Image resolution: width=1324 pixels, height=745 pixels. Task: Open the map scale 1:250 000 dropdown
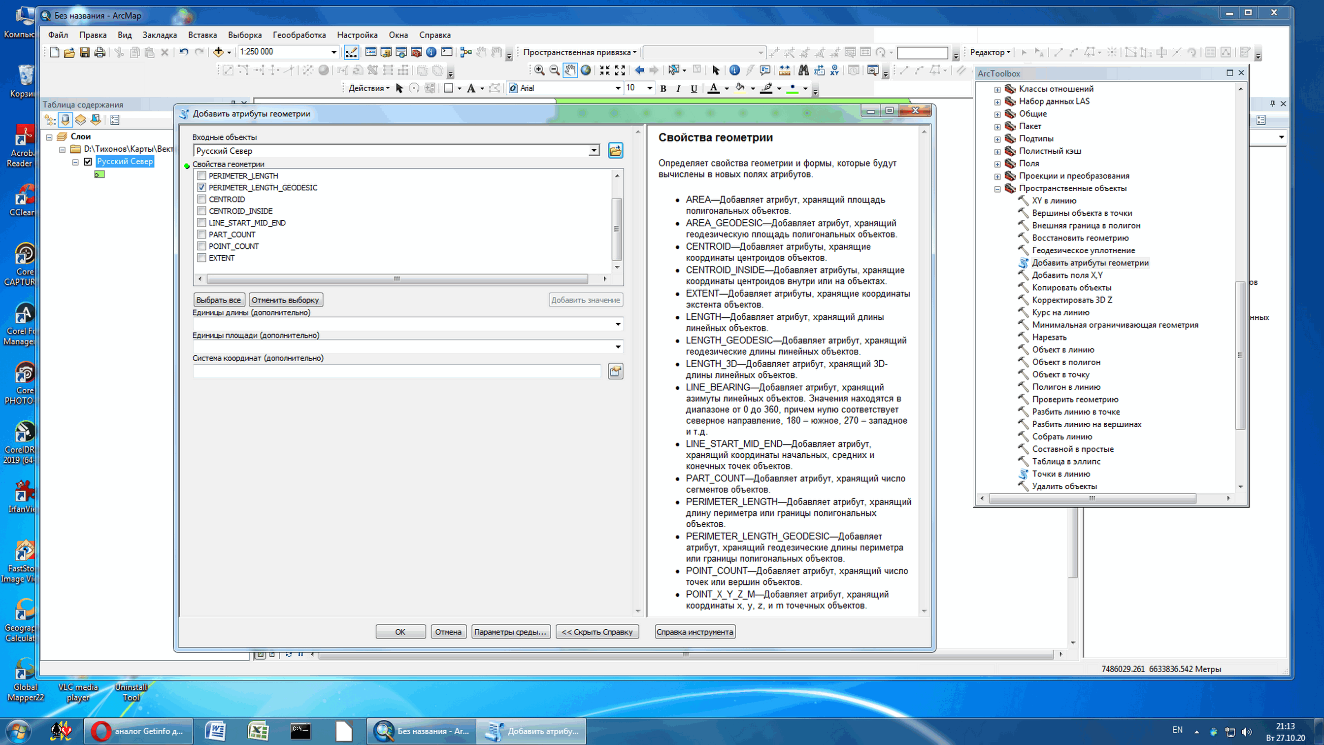333,52
